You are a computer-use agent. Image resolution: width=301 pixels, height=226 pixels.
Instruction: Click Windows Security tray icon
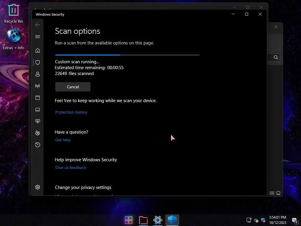coord(263,220)
